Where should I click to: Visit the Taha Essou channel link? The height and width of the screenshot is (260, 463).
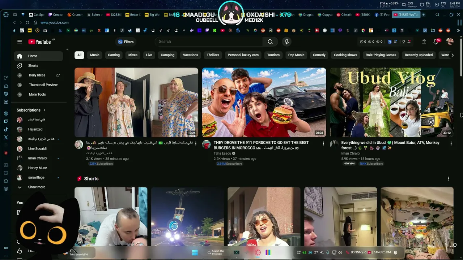click(x=222, y=153)
